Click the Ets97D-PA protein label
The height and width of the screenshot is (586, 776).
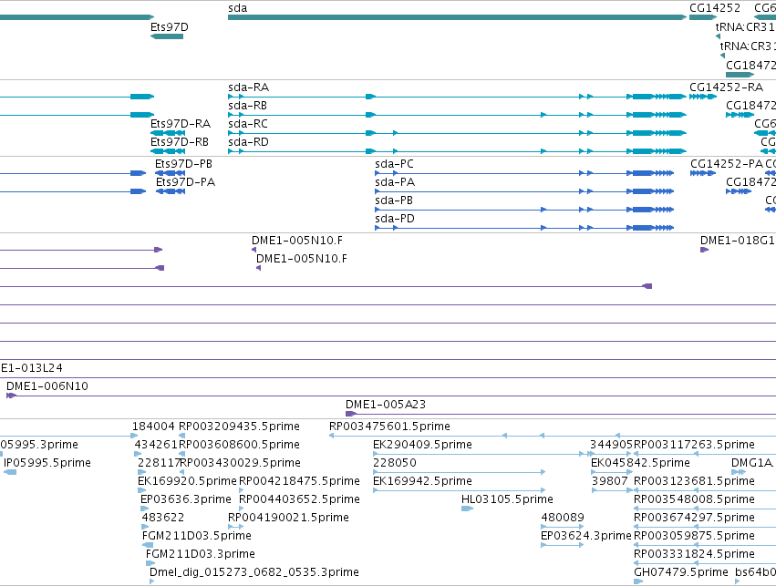tap(186, 182)
